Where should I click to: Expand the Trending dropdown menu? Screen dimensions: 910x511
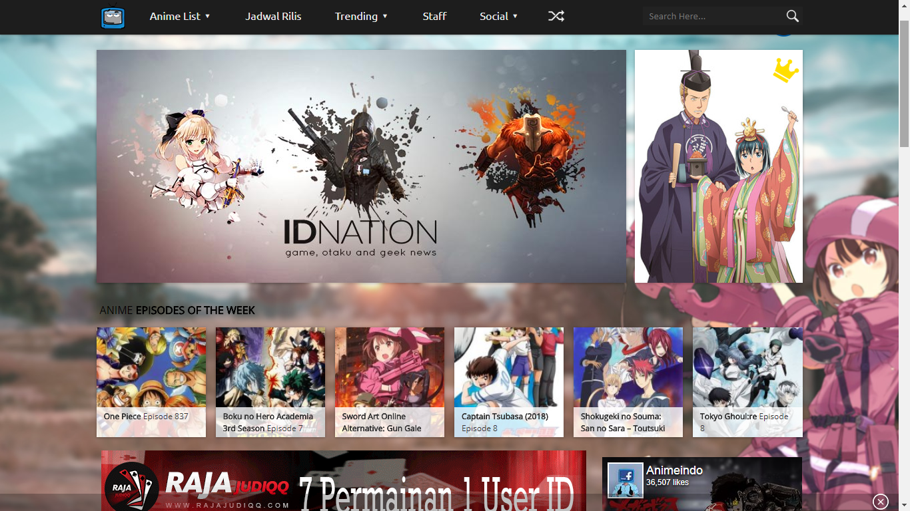(x=361, y=16)
